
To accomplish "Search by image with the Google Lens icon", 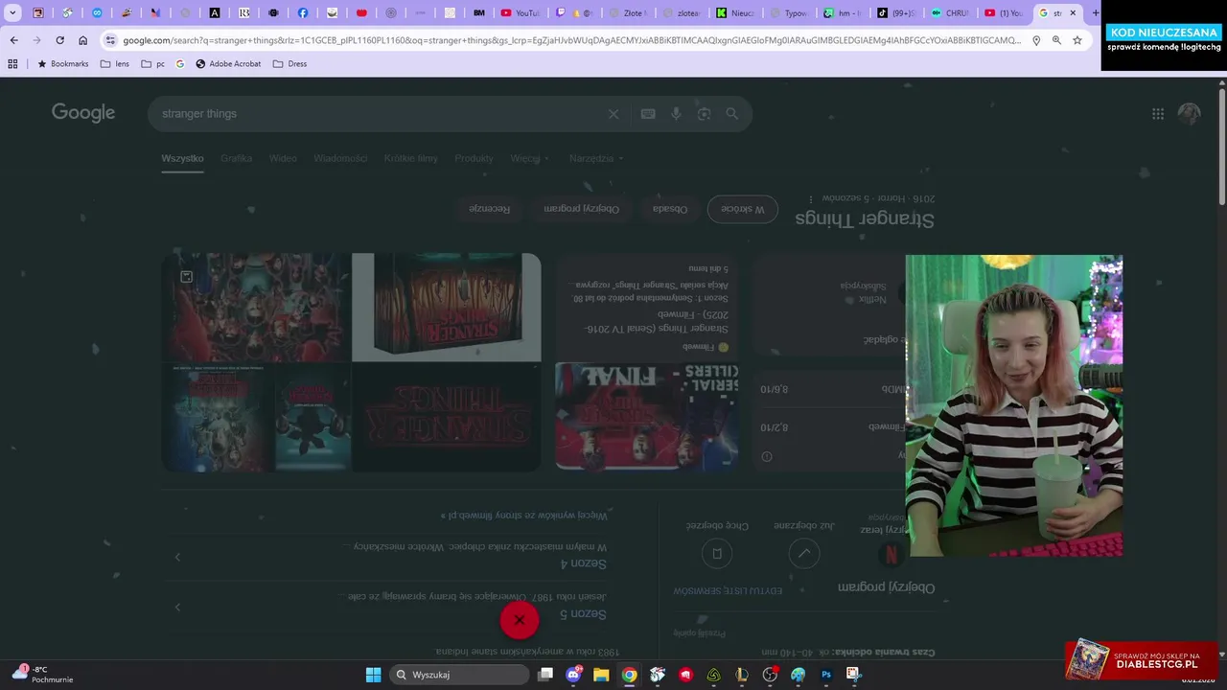I will (705, 114).
